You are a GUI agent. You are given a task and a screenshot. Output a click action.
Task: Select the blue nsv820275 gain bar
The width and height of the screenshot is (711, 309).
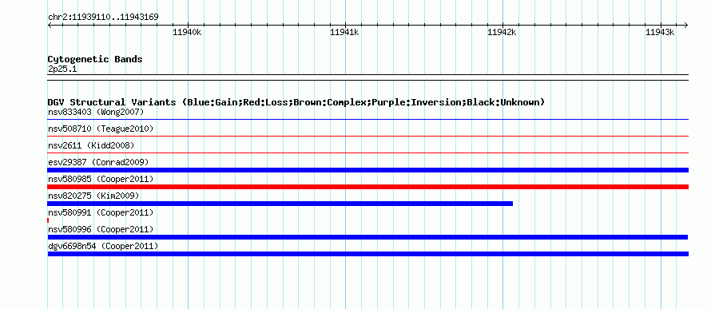[280, 204]
